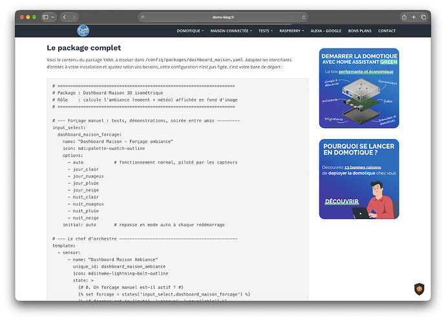Screen dimensions: 446x320
Task: Click the '- jour_pluie' option line
Action: coord(83,183)
